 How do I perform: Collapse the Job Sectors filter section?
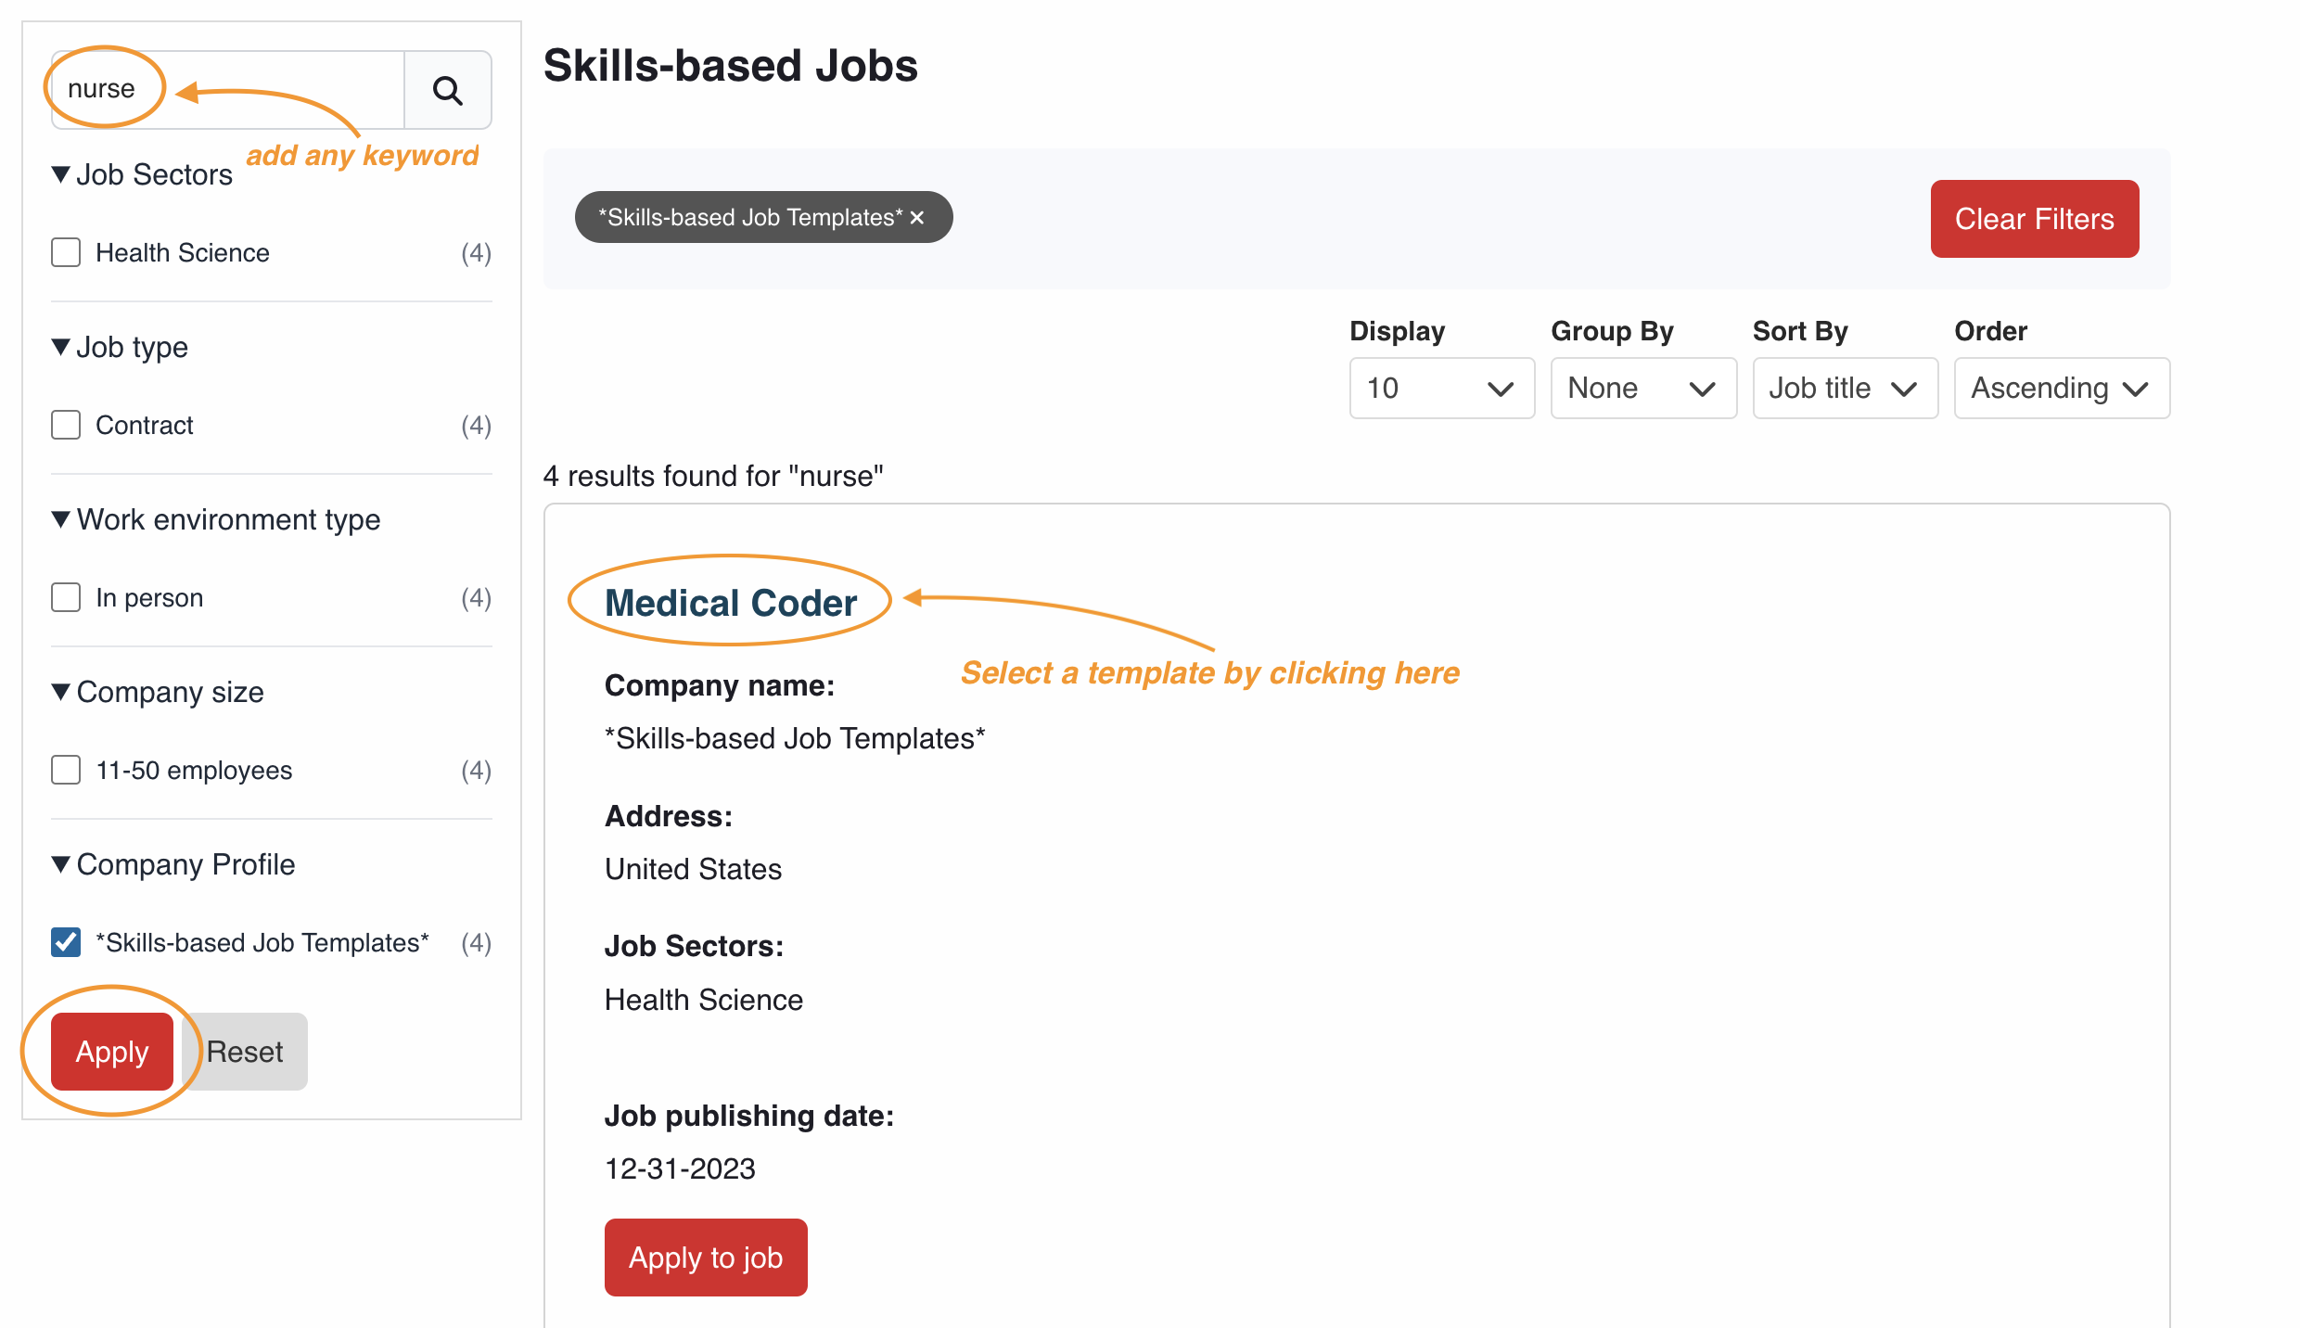pyautogui.click(x=61, y=174)
